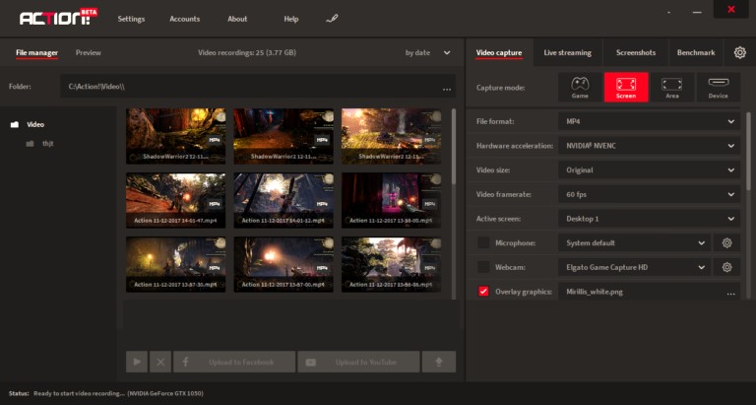Open the Accounts menu
The height and width of the screenshot is (405, 756).
185,19
